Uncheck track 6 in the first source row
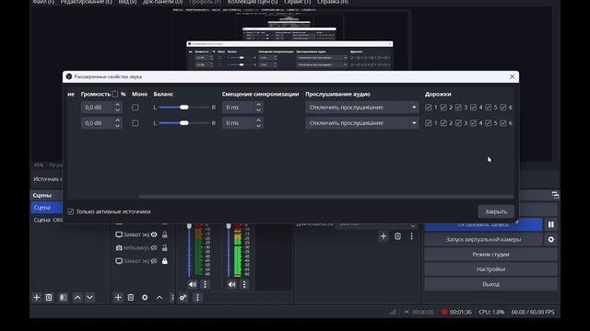Viewport: 590px width, 331px height. (503, 108)
